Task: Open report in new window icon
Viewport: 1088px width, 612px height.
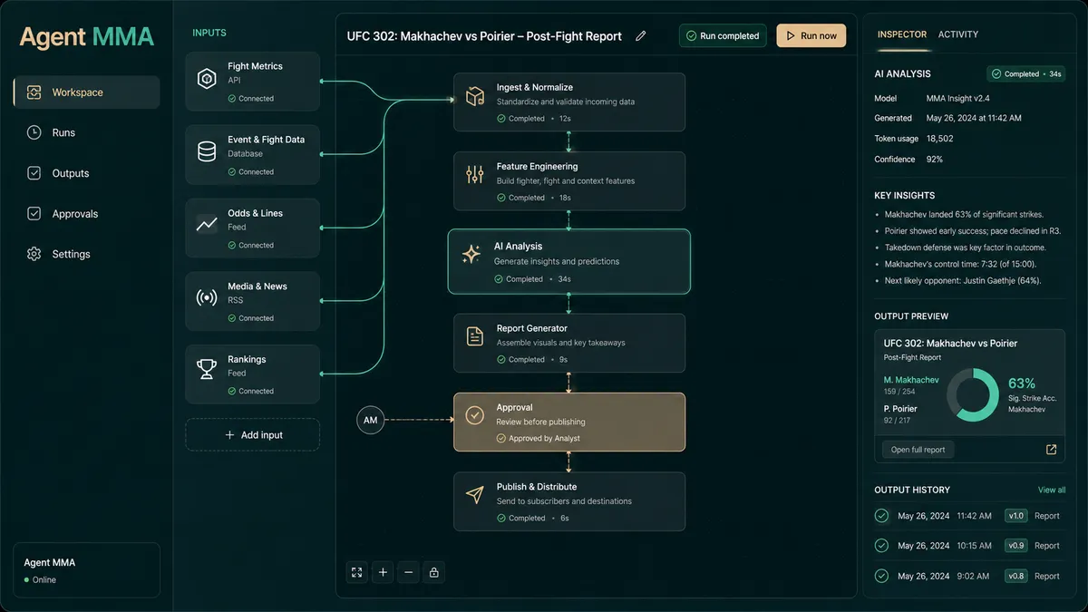Action: coord(1051,450)
